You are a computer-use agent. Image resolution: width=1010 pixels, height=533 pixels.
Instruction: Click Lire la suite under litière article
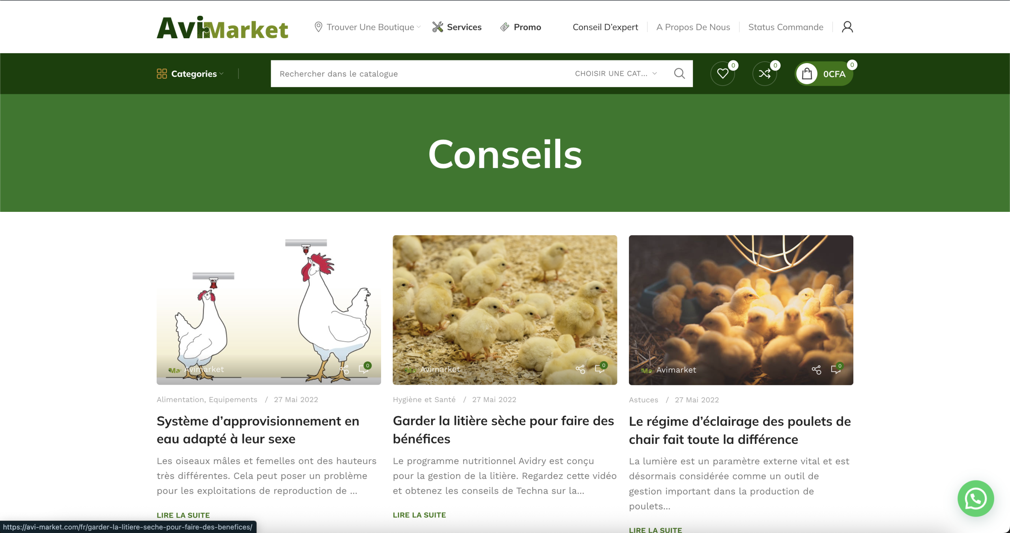419,515
